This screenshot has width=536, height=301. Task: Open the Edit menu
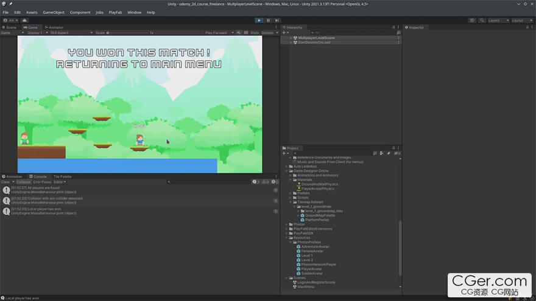tap(17, 12)
